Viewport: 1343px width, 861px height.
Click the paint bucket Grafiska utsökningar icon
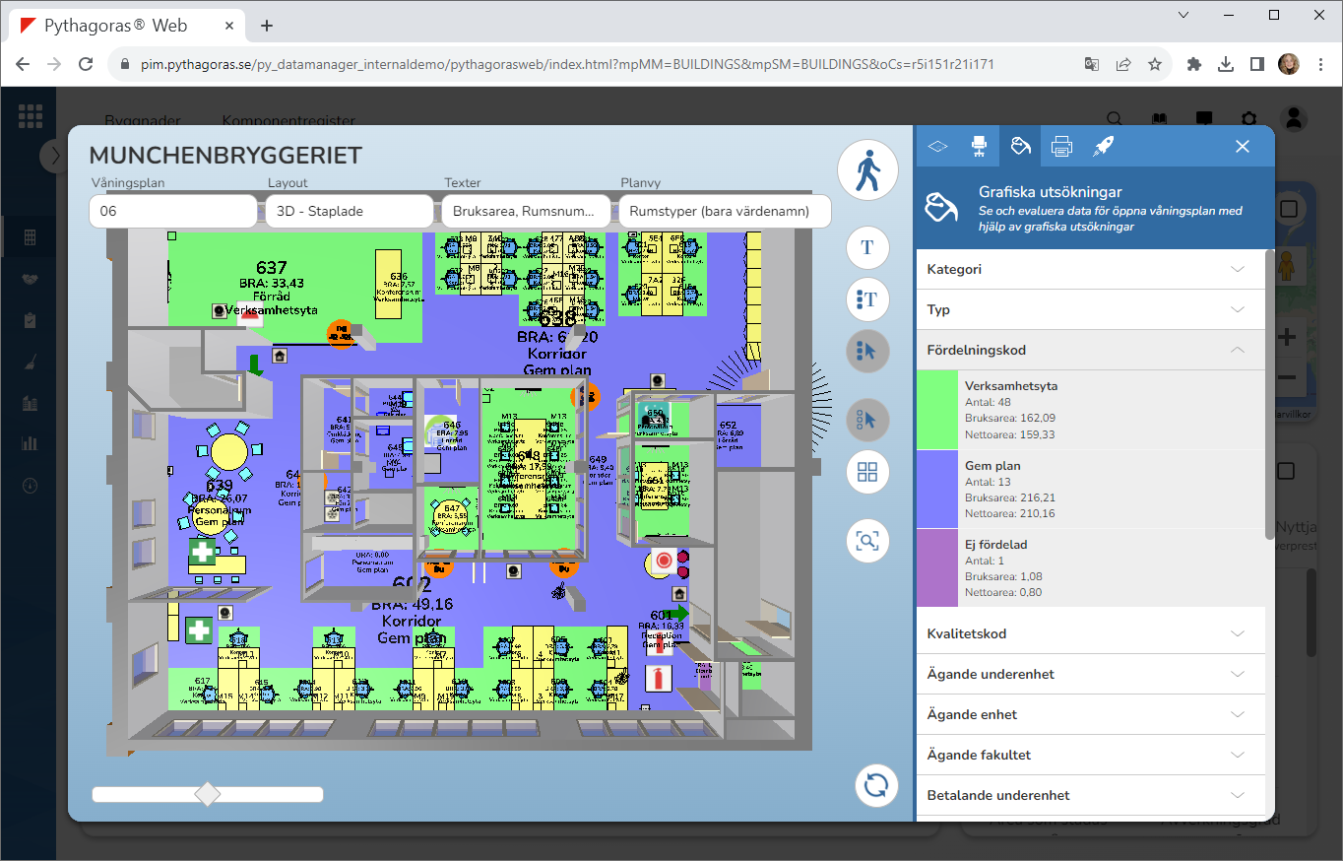1020,146
